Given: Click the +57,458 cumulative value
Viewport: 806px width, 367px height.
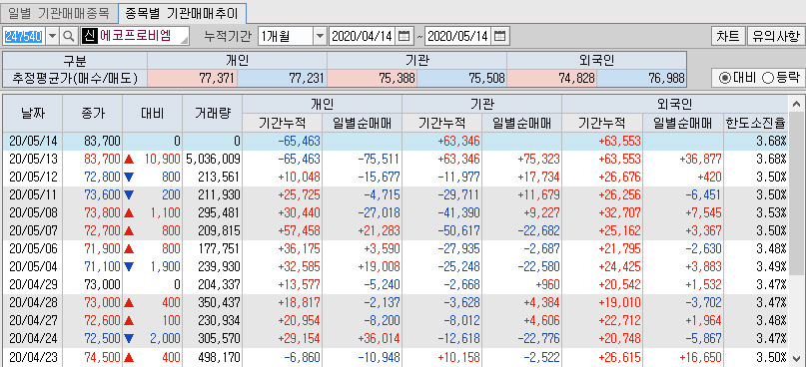Looking at the screenshot, I should click(300, 230).
